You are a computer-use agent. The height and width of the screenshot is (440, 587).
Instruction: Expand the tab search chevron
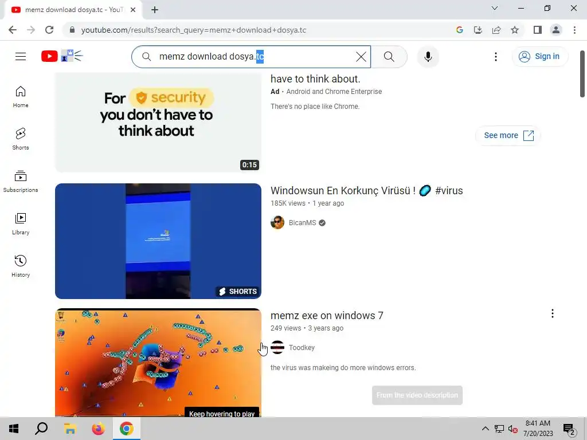pyautogui.click(x=495, y=8)
